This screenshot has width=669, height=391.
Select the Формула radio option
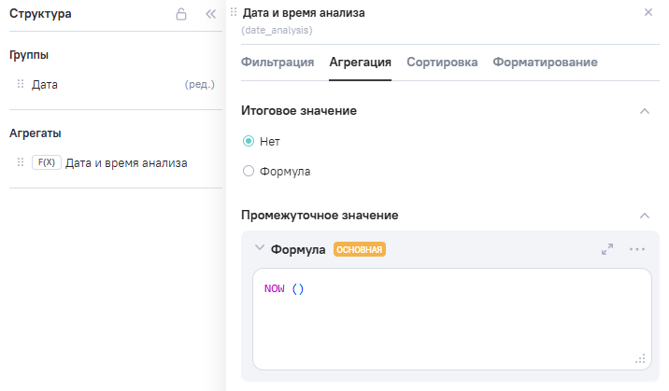pos(249,172)
